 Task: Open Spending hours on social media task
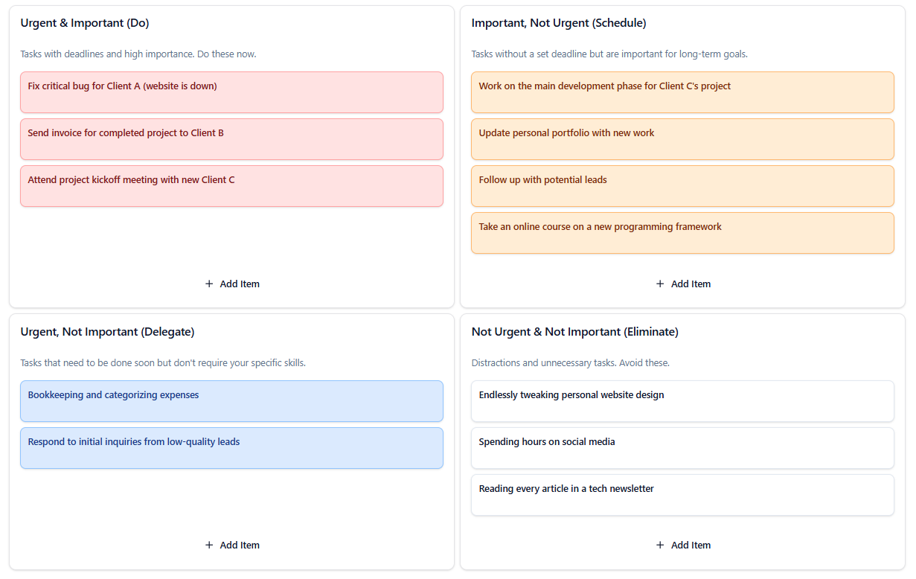(x=682, y=448)
